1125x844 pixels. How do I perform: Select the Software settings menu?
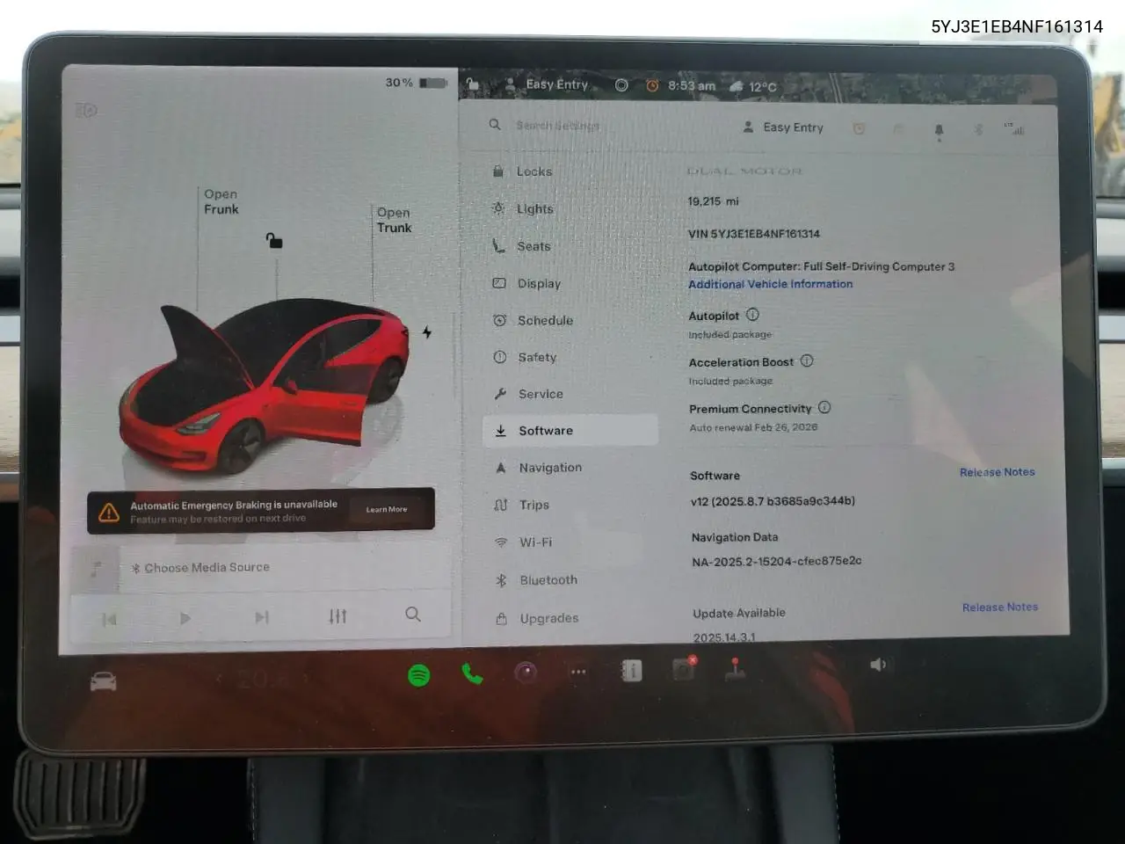(x=570, y=430)
